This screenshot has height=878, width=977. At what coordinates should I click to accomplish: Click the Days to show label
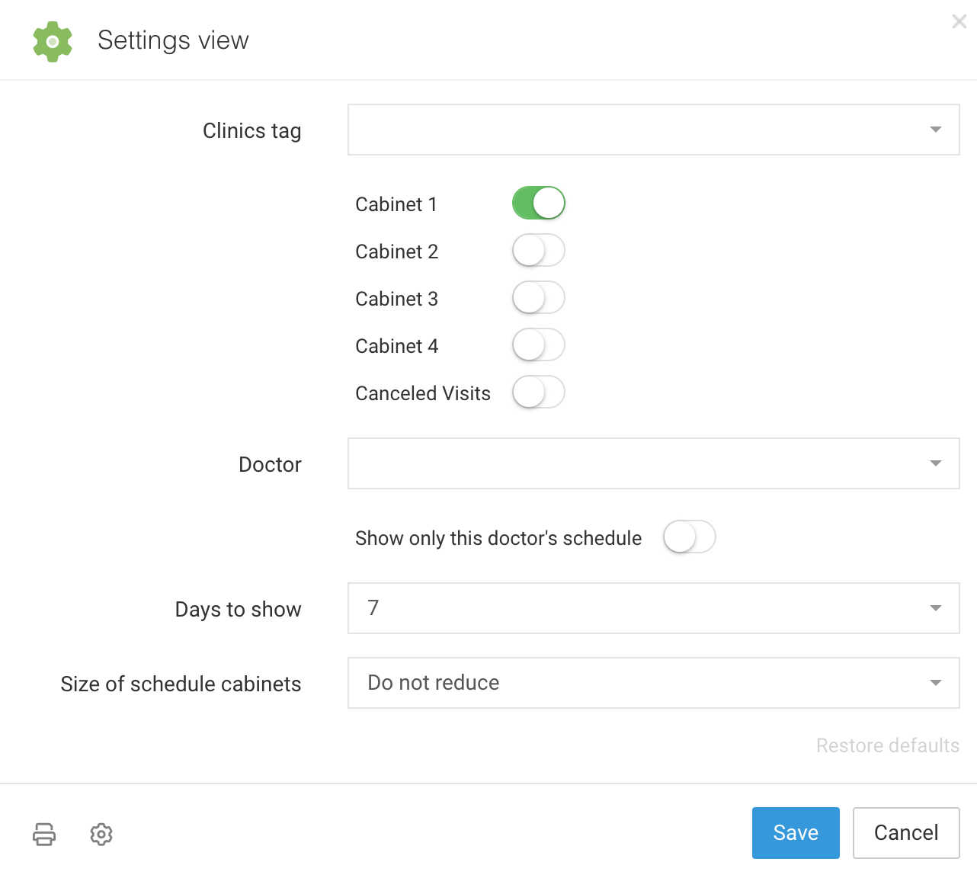(x=239, y=610)
